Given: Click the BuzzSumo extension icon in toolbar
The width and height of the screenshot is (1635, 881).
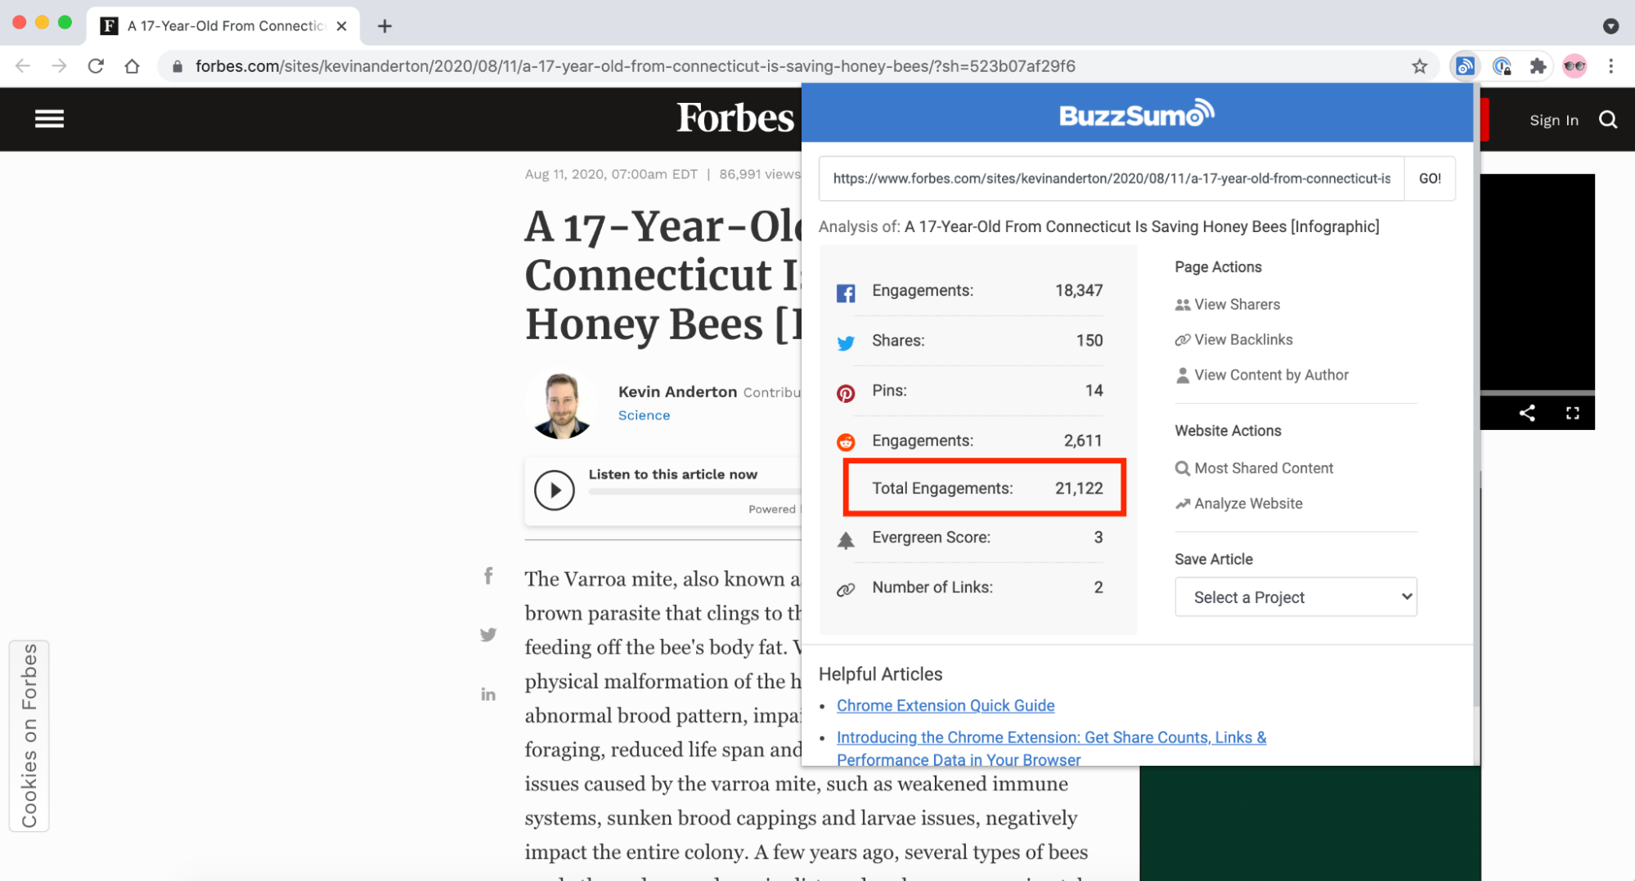Looking at the screenshot, I should 1465,66.
